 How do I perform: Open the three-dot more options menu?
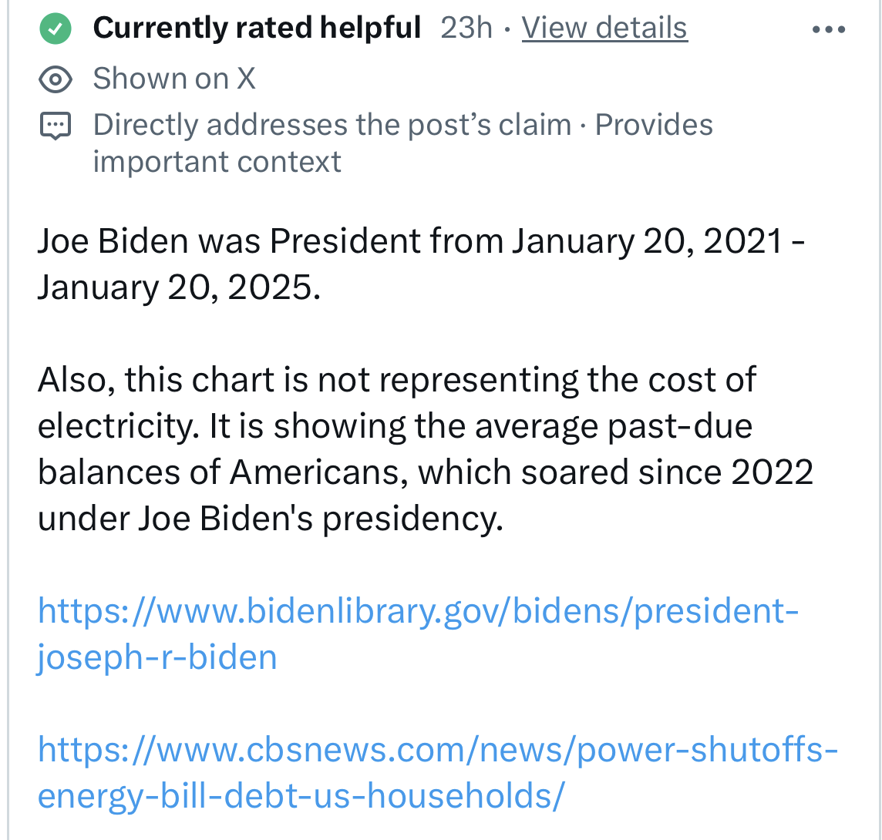point(830,30)
